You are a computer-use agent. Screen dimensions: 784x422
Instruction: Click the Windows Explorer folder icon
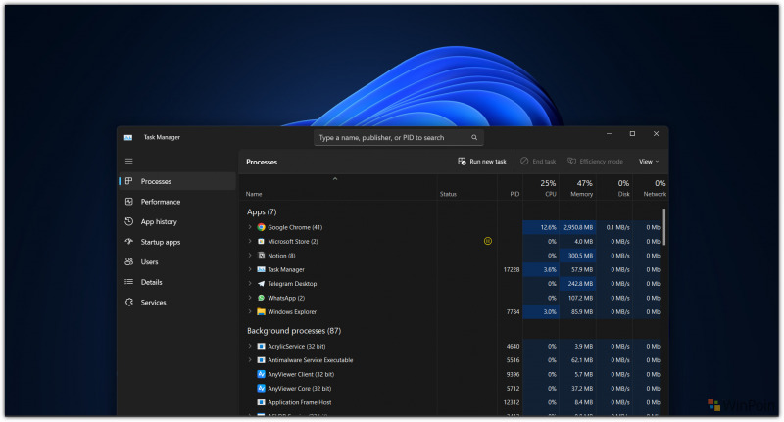pos(261,311)
